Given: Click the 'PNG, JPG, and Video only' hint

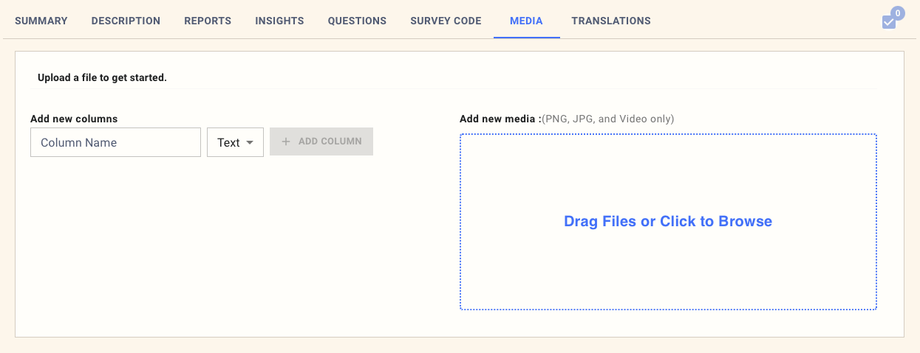Looking at the screenshot, I should (608, 119).
